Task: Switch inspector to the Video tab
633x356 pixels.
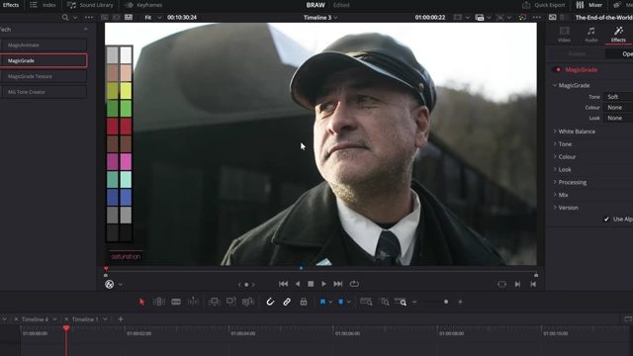Action: [564, 35]
